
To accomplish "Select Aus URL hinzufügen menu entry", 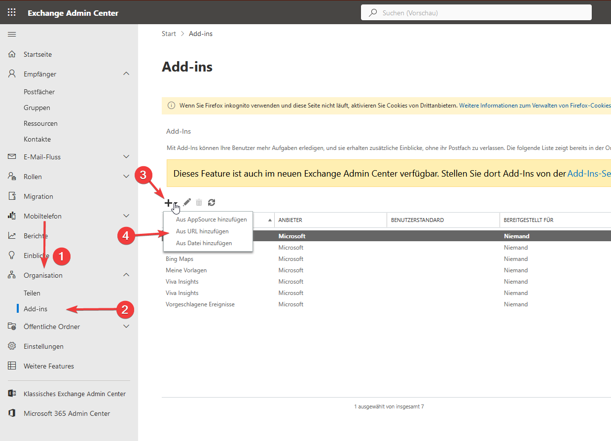I will 202,231.
